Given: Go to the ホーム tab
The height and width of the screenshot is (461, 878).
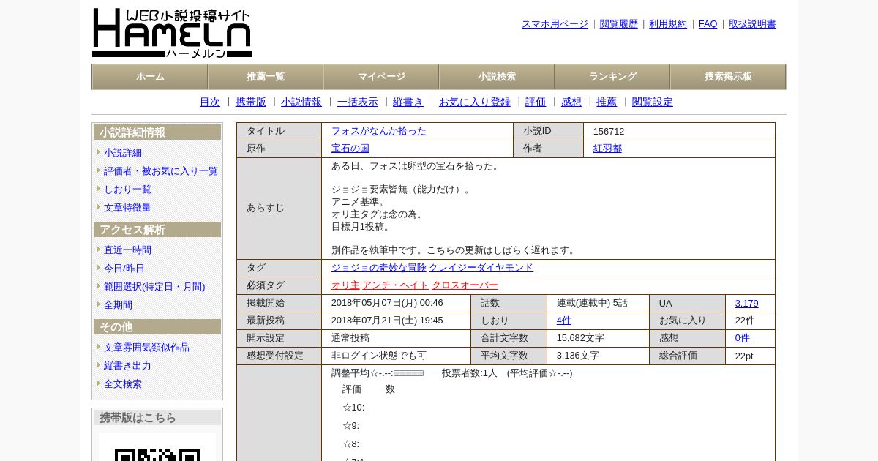Looking at the screenshot, I should (x=150, y=77).
